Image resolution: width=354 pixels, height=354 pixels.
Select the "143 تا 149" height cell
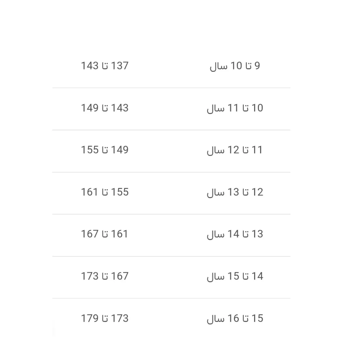(x=105, y=108)
